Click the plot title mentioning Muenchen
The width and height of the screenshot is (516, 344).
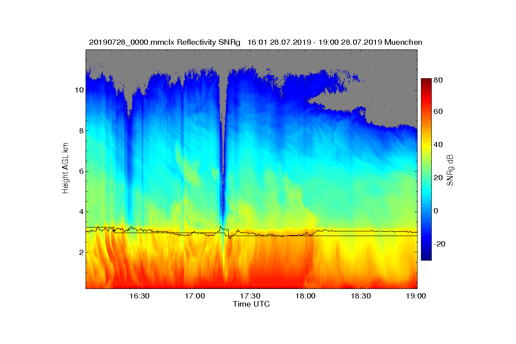coord(255,42)
